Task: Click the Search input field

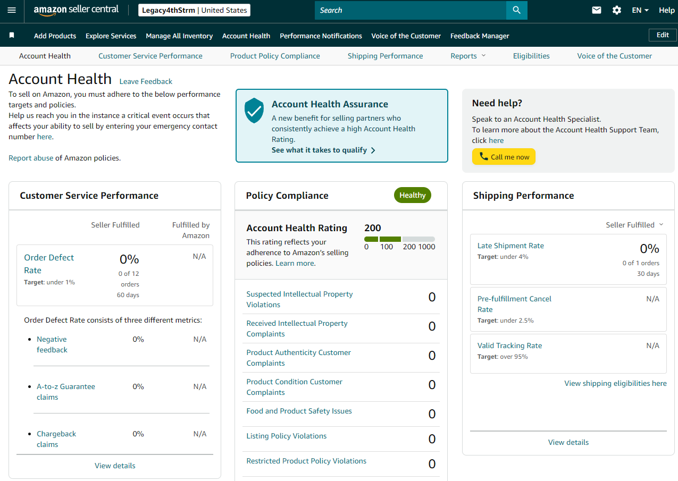Action: [411, 10]
